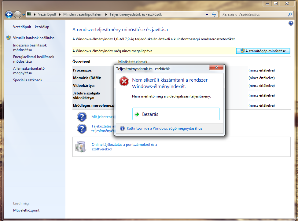The image size is (298, 221).
Task: Open help with the blue question icon
Action: pyautogui.click(x=291, y=23)
